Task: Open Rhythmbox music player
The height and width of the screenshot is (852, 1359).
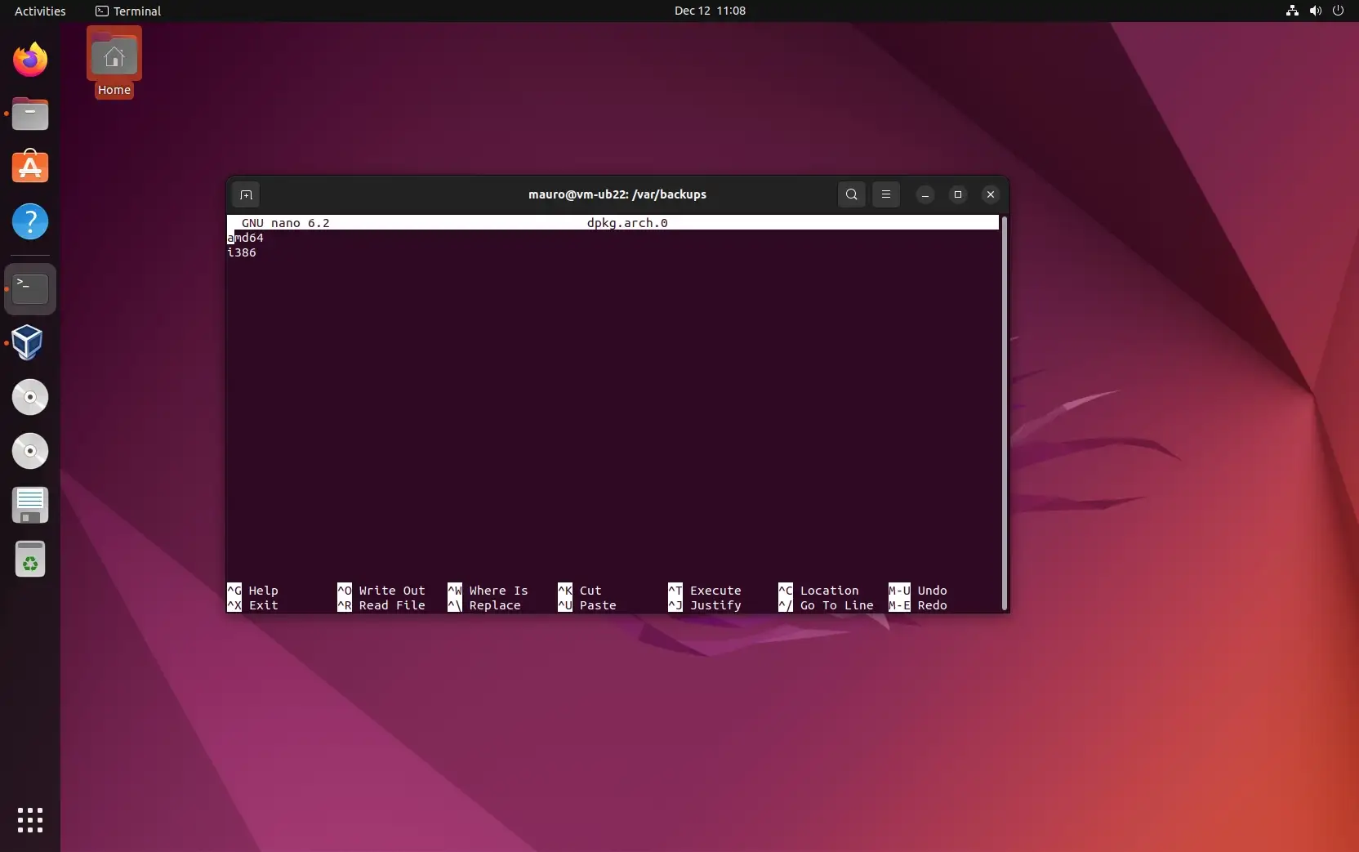Action: pyautogui.click(x=29, y=397)
